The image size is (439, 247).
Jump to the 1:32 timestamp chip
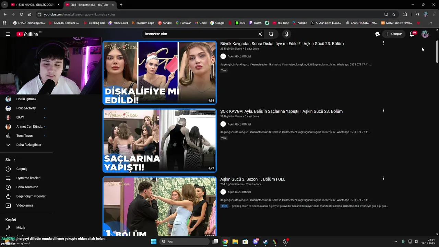224,206
